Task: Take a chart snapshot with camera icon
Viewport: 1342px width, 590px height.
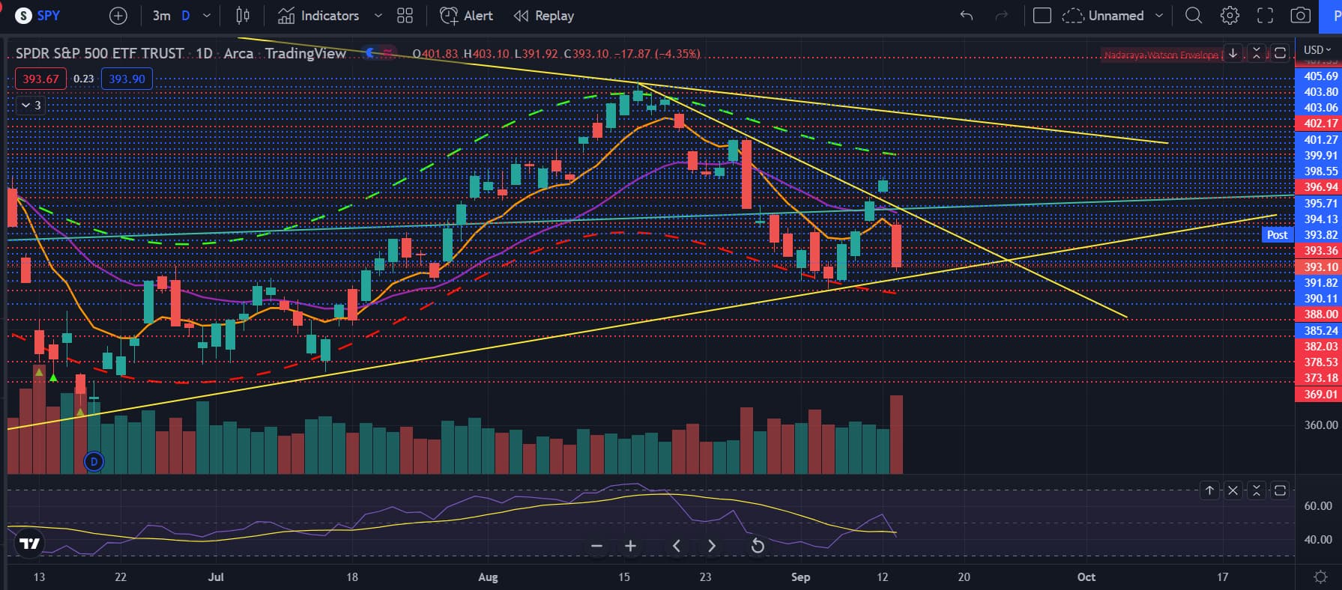Action: 1301,15
